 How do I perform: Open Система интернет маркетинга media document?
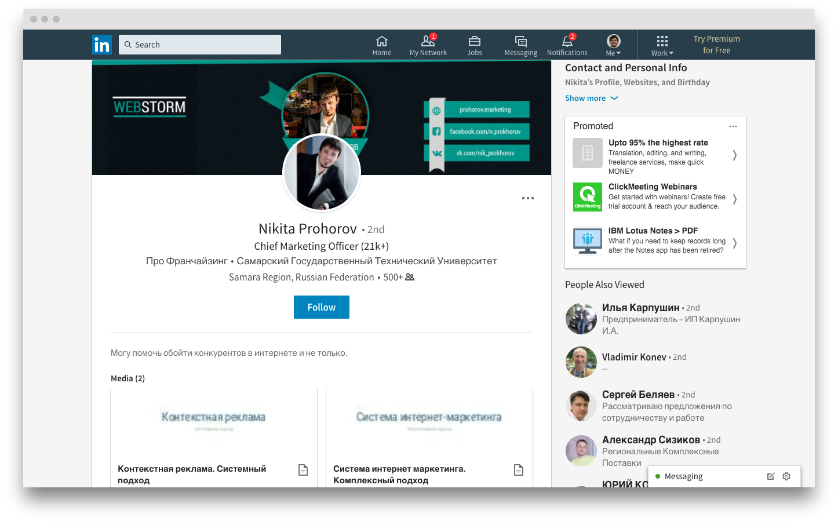[429, 438]
